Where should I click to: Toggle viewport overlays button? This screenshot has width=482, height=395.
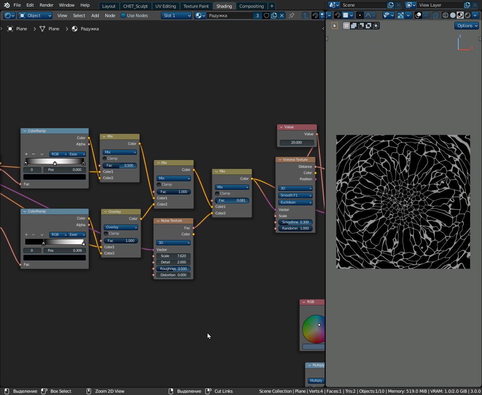(418, 15)
